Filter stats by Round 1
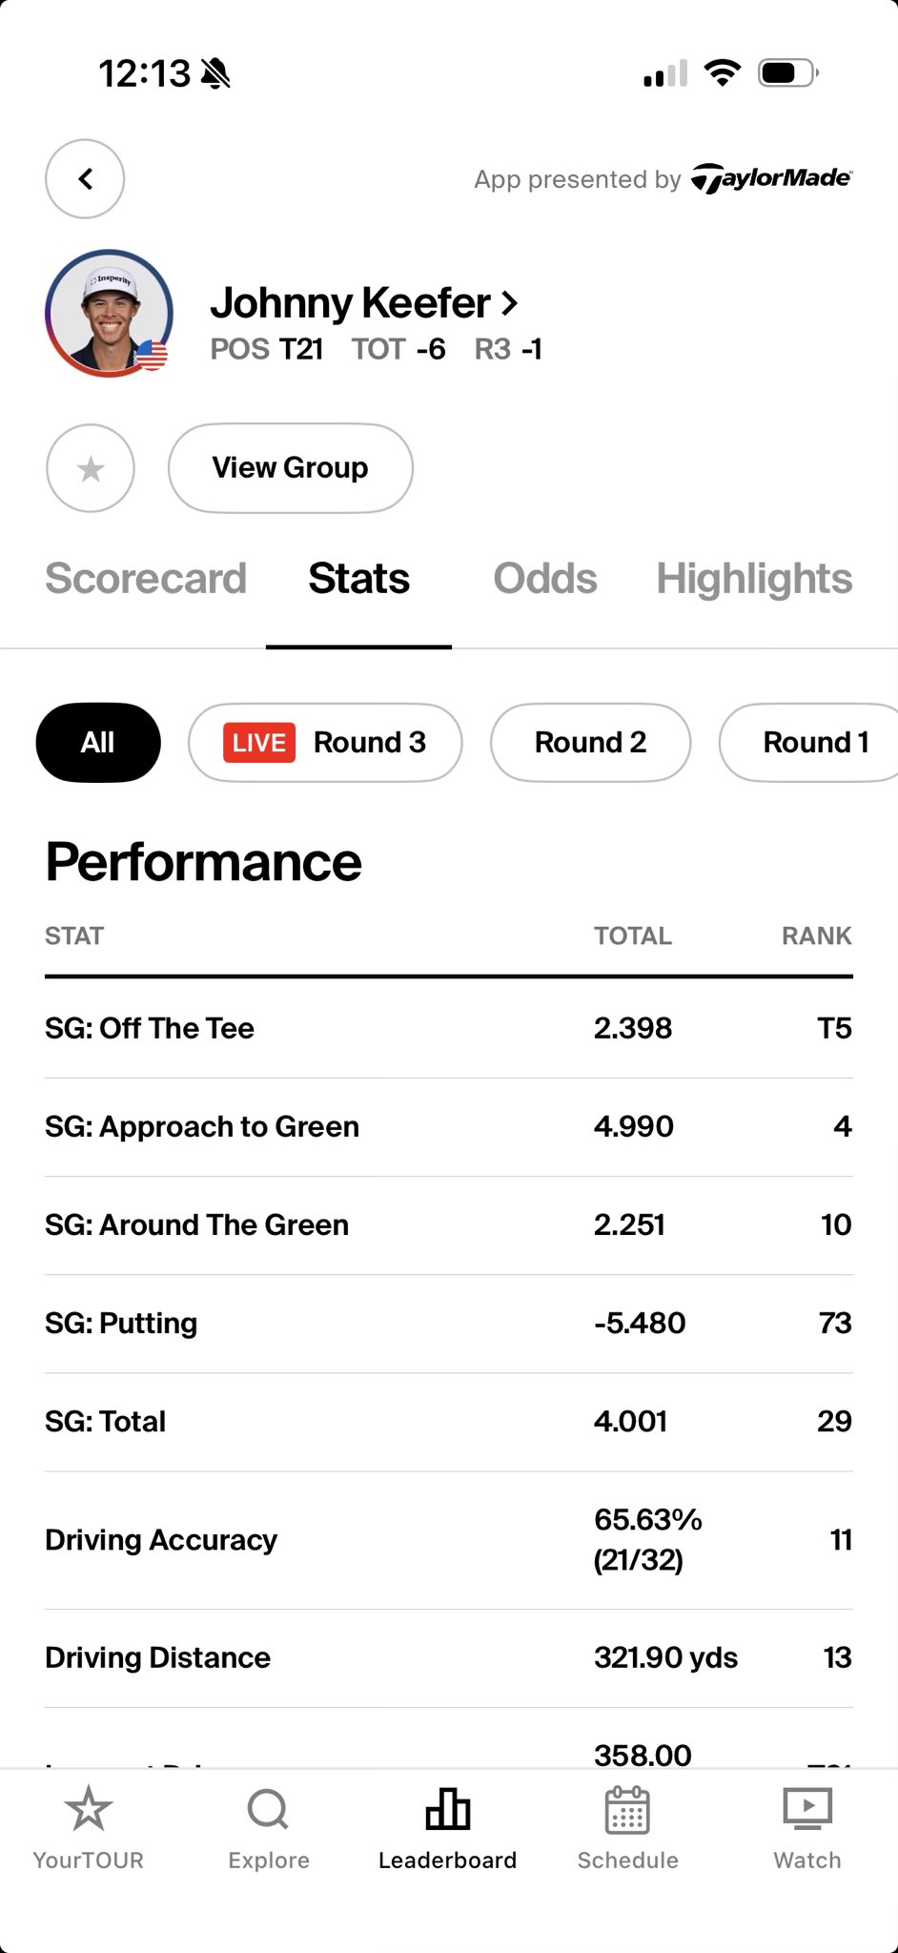The width and height of the screenshot is (898, 1953). (815, 742)
